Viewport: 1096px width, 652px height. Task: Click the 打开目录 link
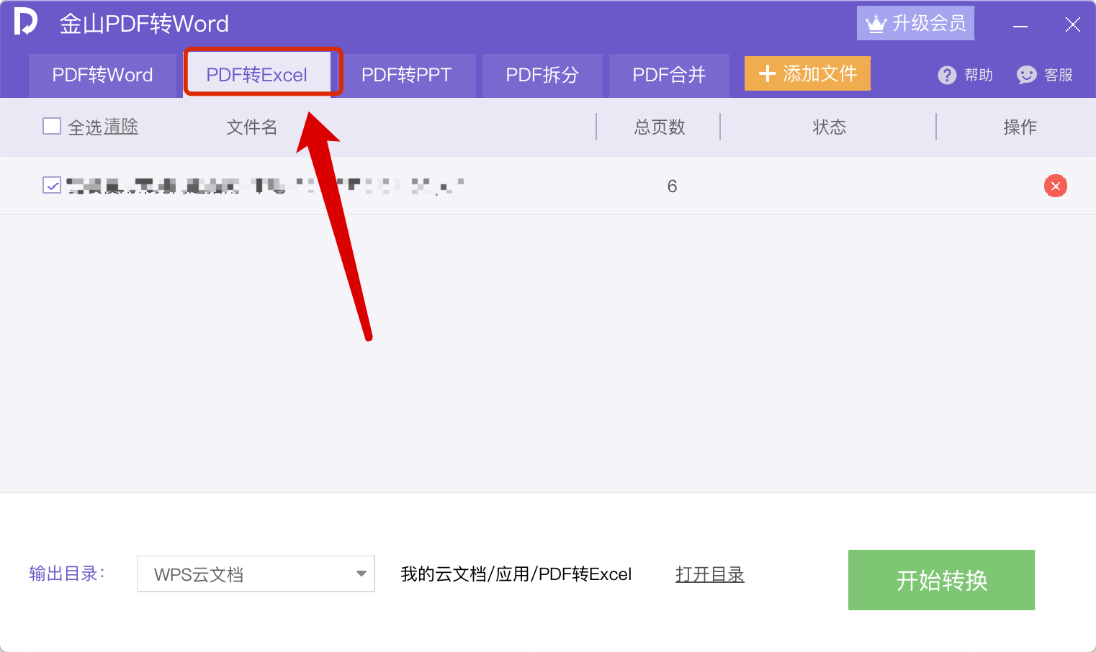(709, 574)
